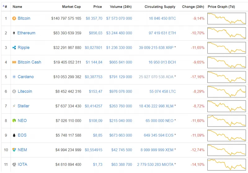The image size is (248, 173).
Task: Click Cardano volume $791 129 000
Action: pos(121,77)
